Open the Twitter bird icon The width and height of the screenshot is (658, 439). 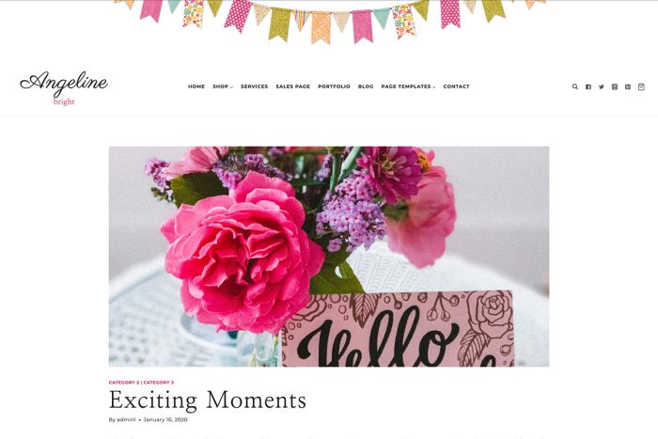(602, 86)
